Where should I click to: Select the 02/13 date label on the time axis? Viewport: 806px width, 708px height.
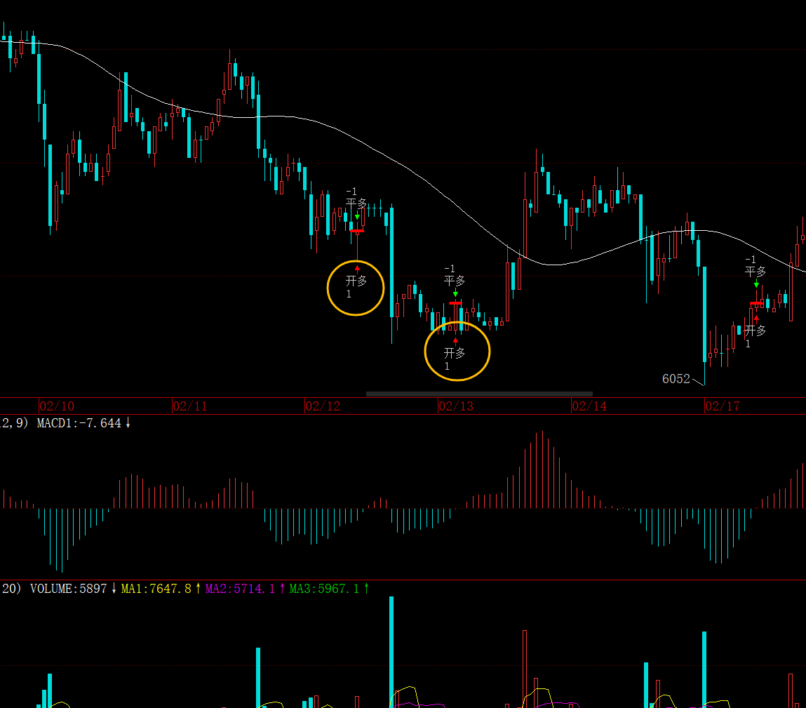(x=457, y=406)
